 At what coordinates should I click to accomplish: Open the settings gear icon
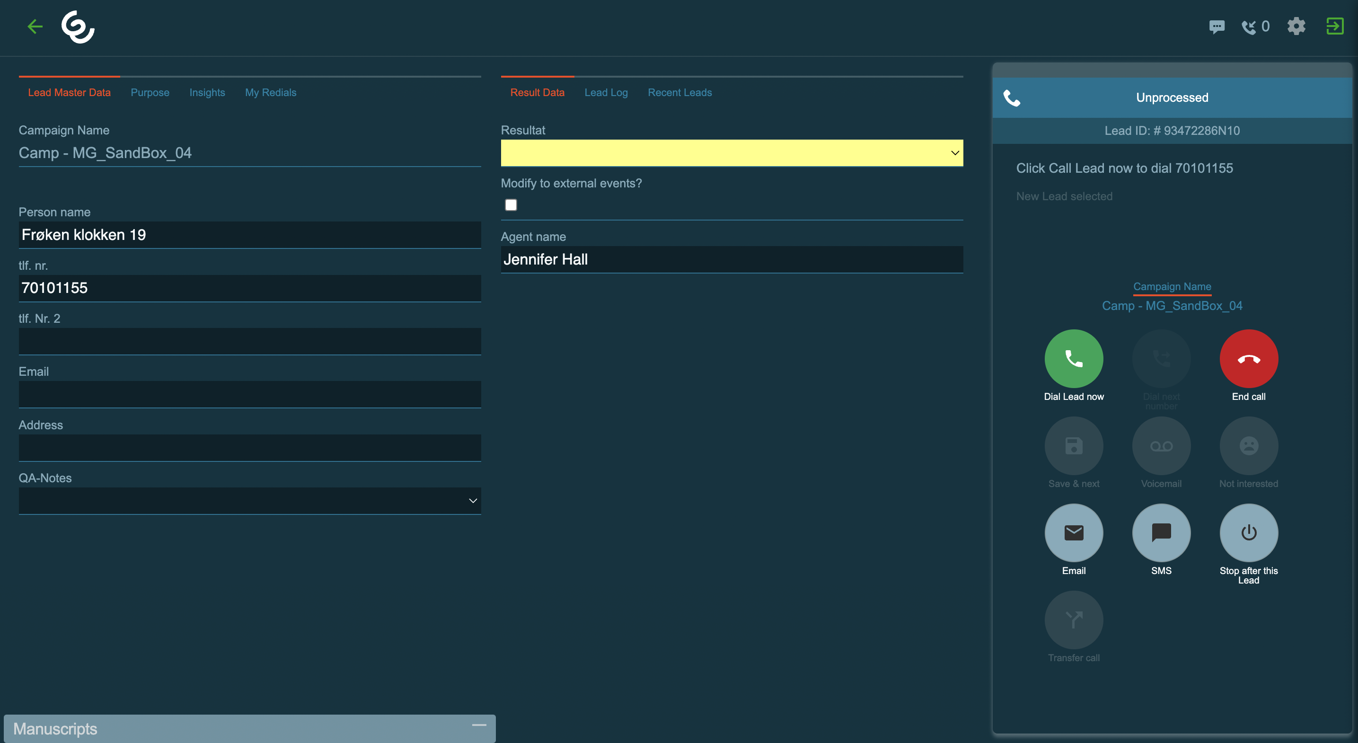pos(1296,27)
